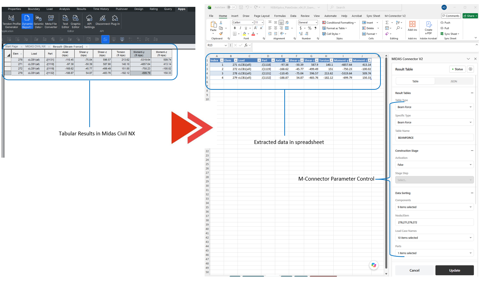Click the Update button
The image size is (479, 281).
(454, 270)
